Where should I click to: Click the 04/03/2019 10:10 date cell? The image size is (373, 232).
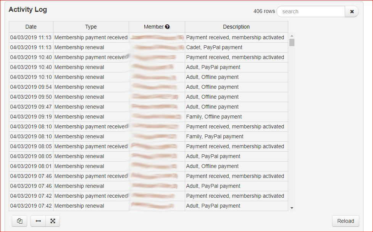coord(31,77)
